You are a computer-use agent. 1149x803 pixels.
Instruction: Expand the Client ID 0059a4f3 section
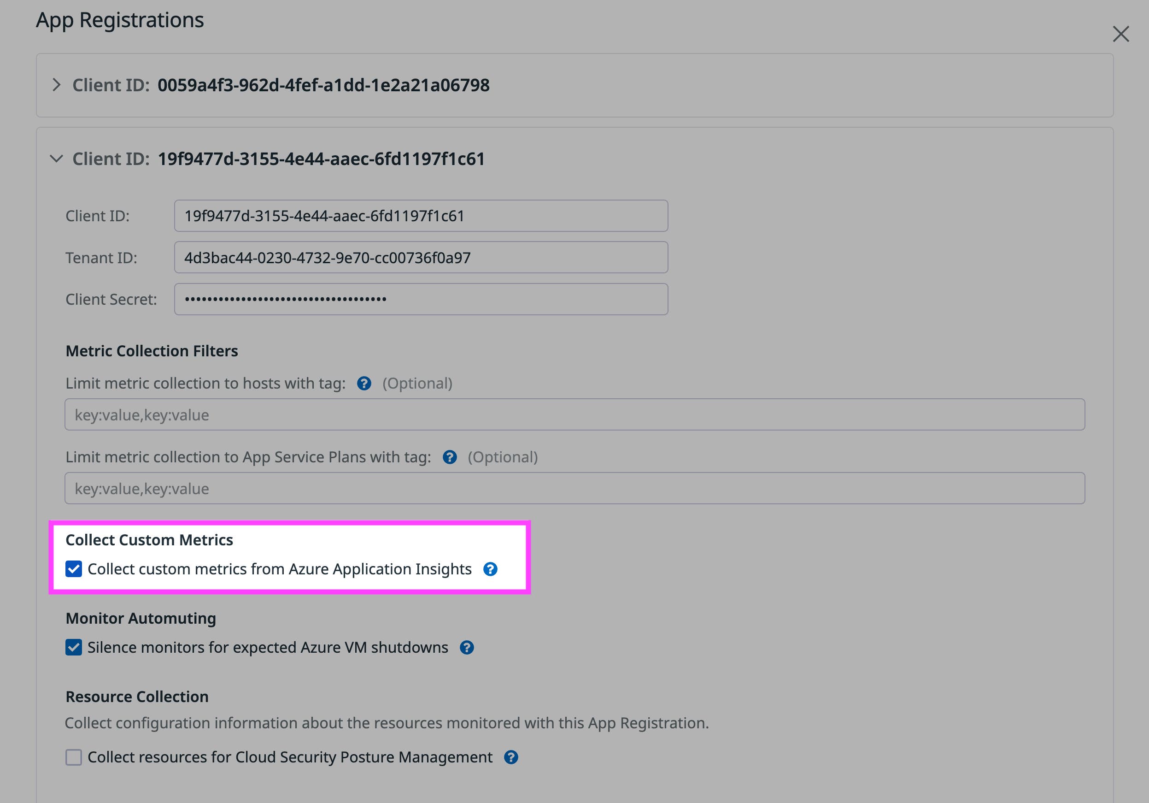(57, 85)
